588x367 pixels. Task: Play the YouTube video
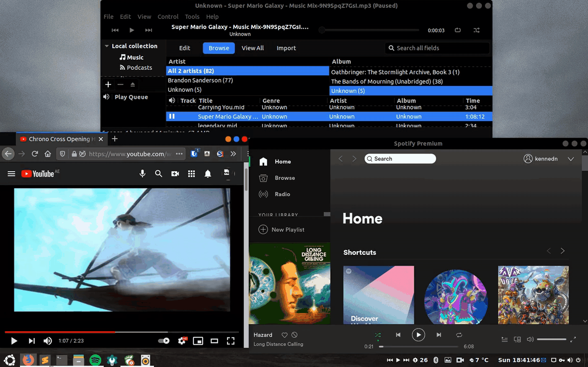click(14, 341)
